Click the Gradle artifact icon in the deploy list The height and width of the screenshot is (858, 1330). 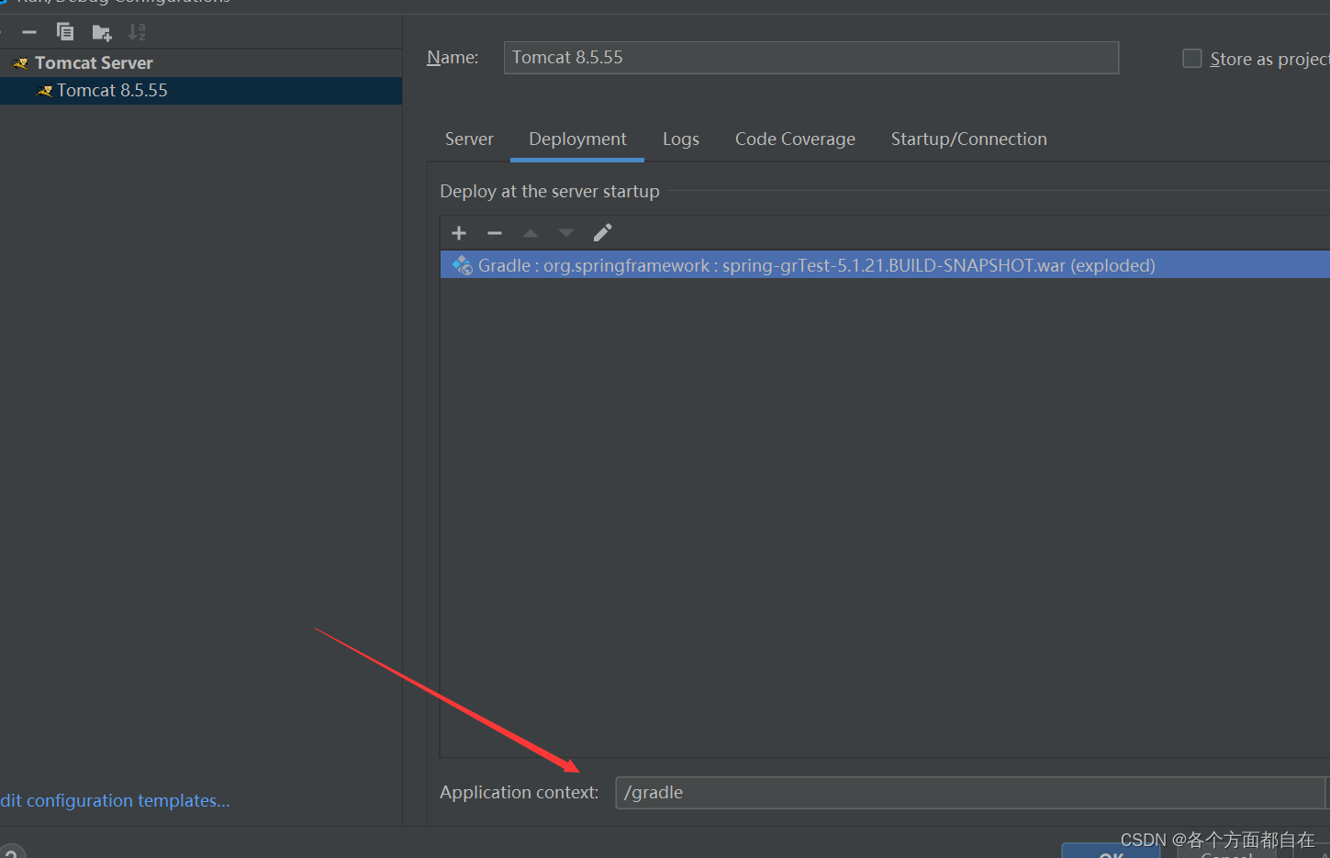coord(463,265)
